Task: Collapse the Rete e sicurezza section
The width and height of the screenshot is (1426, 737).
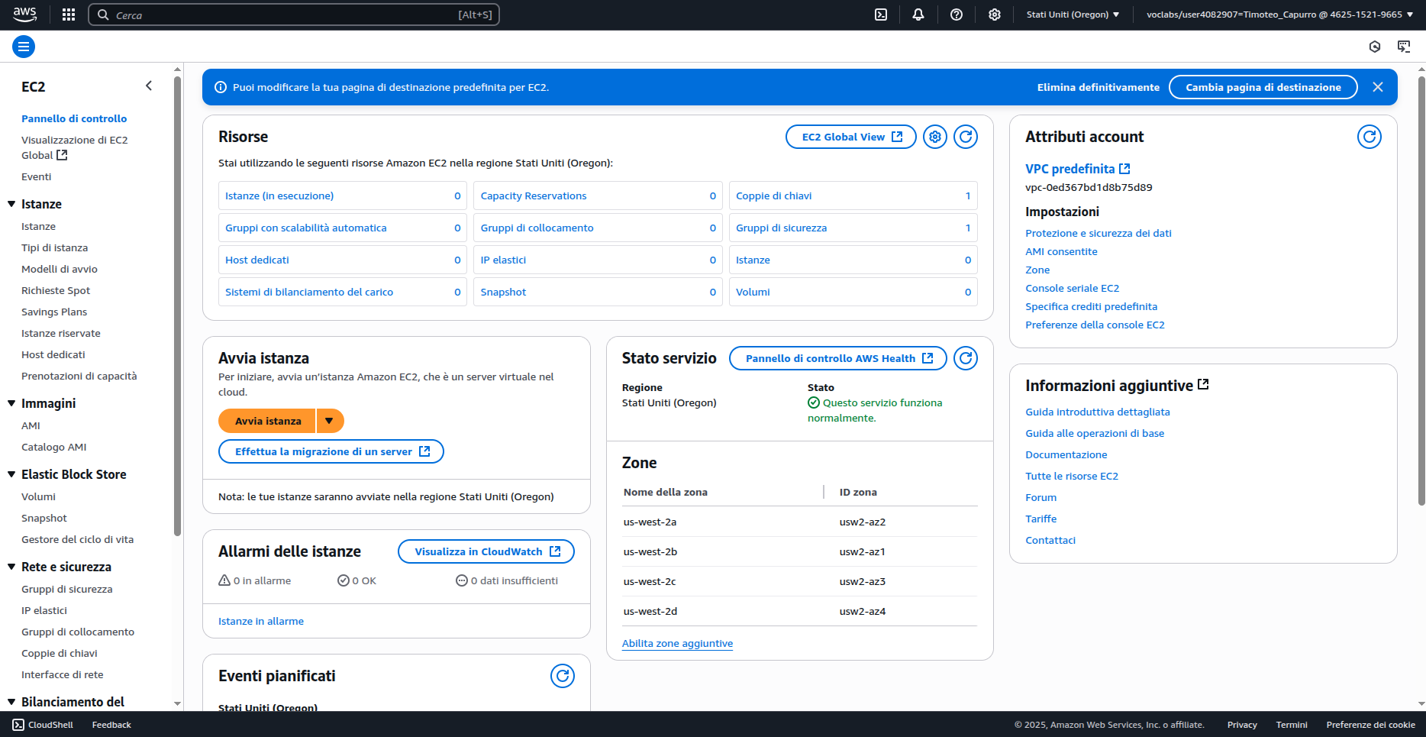Action: point(11,567)
